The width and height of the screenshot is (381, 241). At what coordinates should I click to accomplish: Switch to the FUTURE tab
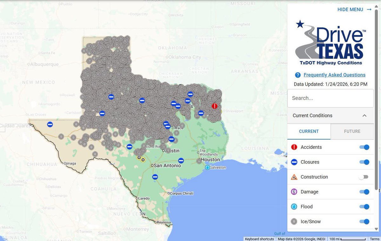(352, 131)
